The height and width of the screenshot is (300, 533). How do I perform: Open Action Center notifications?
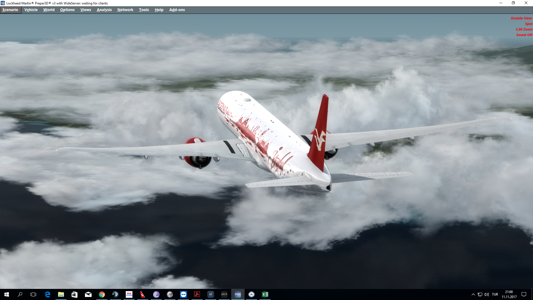tap(524, 294)
